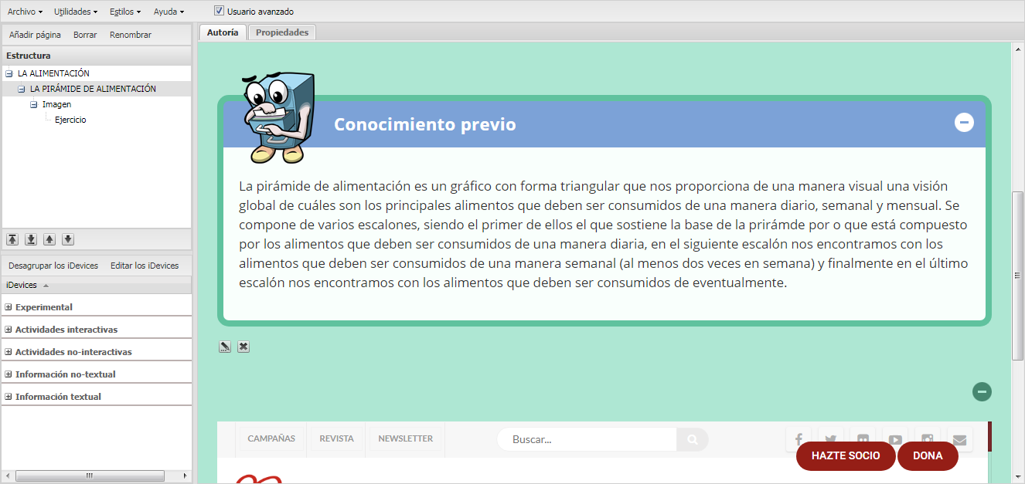Move page to bottom with second arrow icon
Image resolution: width=1025 pixels, height=484 pixels.
(x=31, y=239)
